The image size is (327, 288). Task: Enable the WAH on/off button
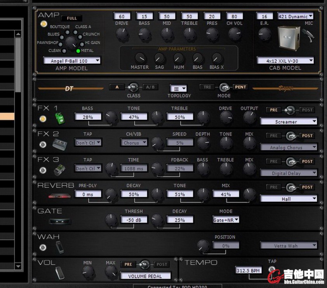[x=43, y=247]
